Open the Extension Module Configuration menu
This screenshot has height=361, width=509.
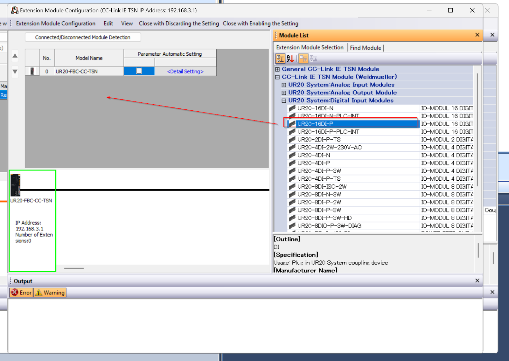56,24
